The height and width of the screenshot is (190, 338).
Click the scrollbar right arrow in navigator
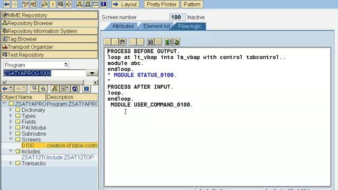tap(95, 82)
